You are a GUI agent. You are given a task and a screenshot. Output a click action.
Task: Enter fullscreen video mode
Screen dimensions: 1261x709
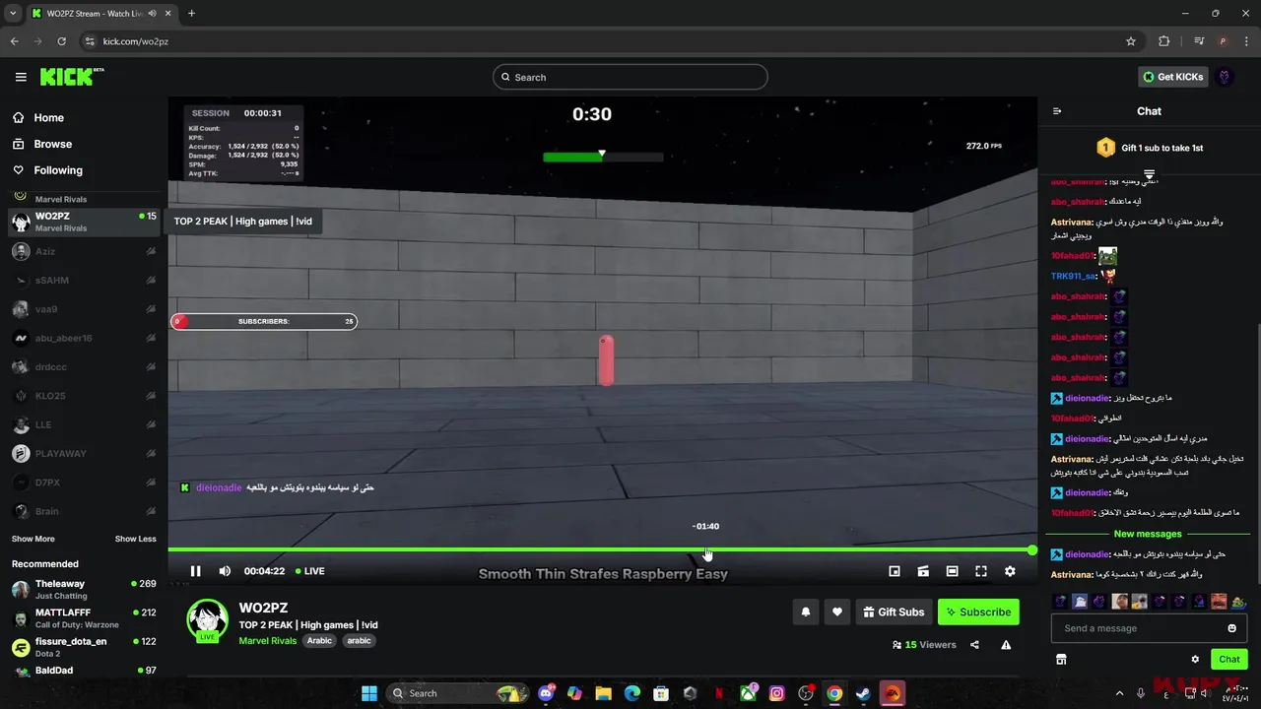[x=981, y=571]
